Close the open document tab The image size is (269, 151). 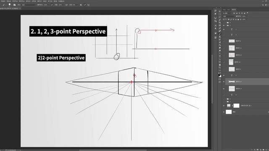coord(20,8)
